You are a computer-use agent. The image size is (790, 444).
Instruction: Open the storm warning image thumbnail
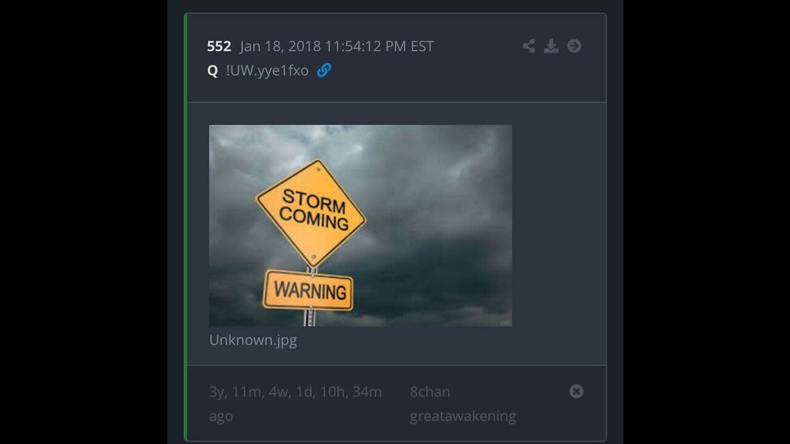(x=360, y=225)
